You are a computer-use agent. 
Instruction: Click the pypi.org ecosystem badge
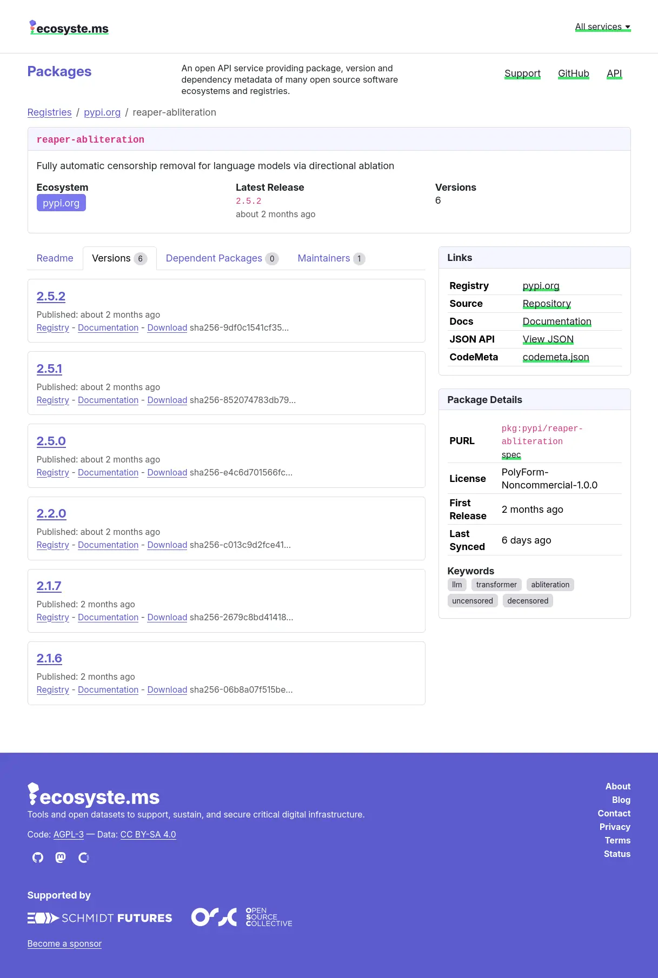(x=61, y=203)
